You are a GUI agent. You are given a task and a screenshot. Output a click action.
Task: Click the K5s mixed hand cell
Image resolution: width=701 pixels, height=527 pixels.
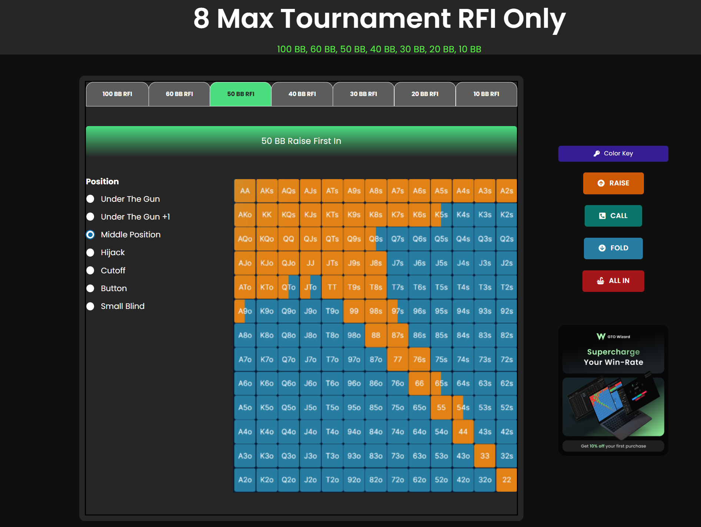click(441, 215)
